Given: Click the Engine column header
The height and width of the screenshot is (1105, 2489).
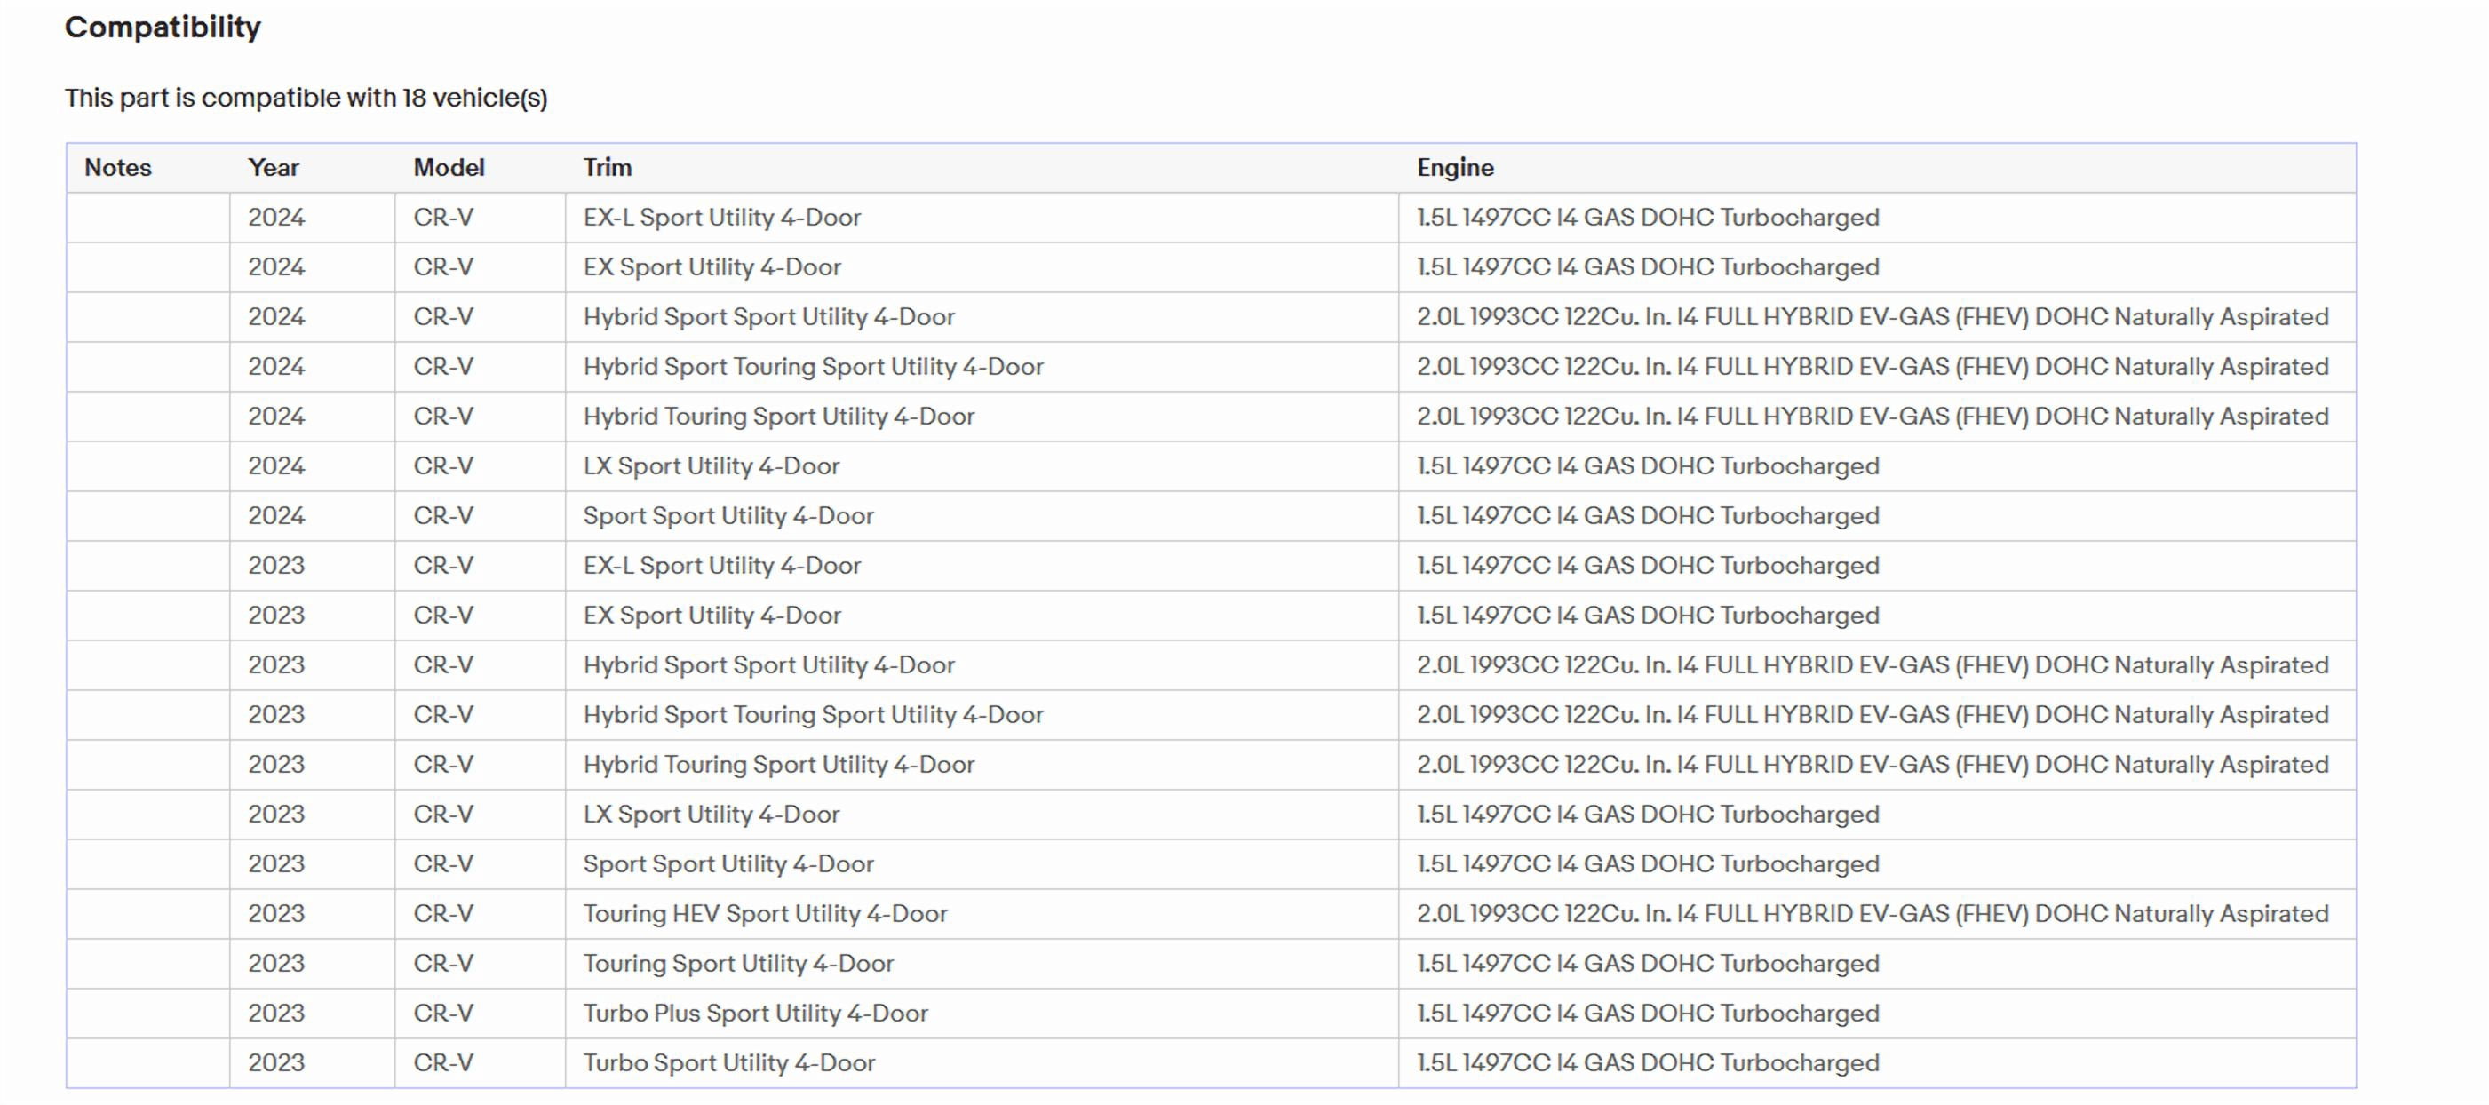Looking at the screenshot, I should 1455,167.
